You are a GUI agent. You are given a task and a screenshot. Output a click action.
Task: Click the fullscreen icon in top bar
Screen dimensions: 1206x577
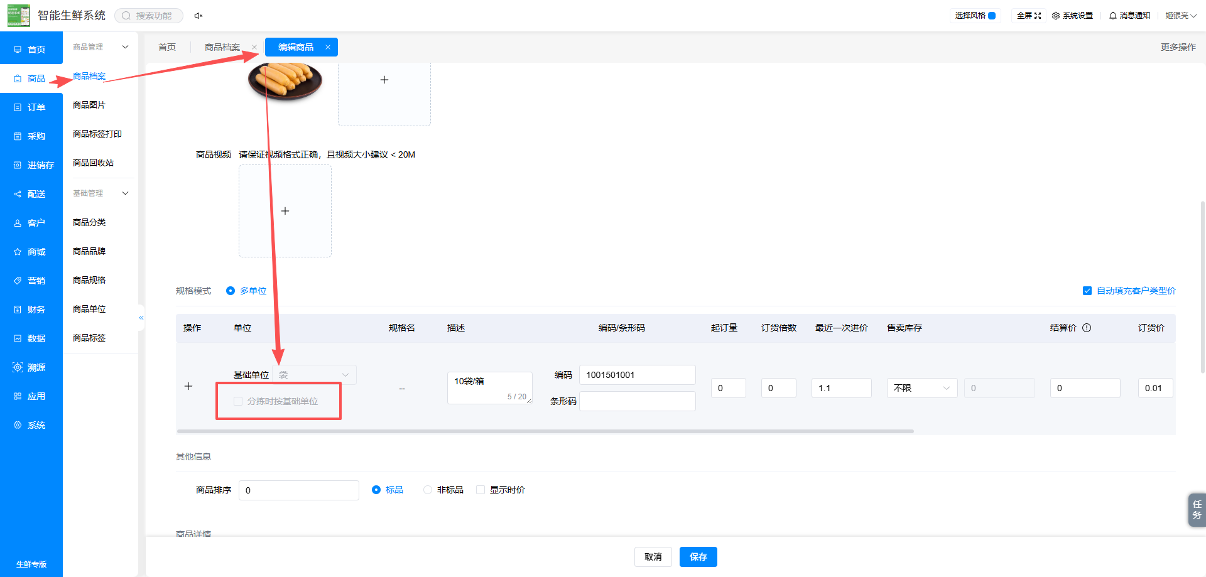click(1038, 16)
